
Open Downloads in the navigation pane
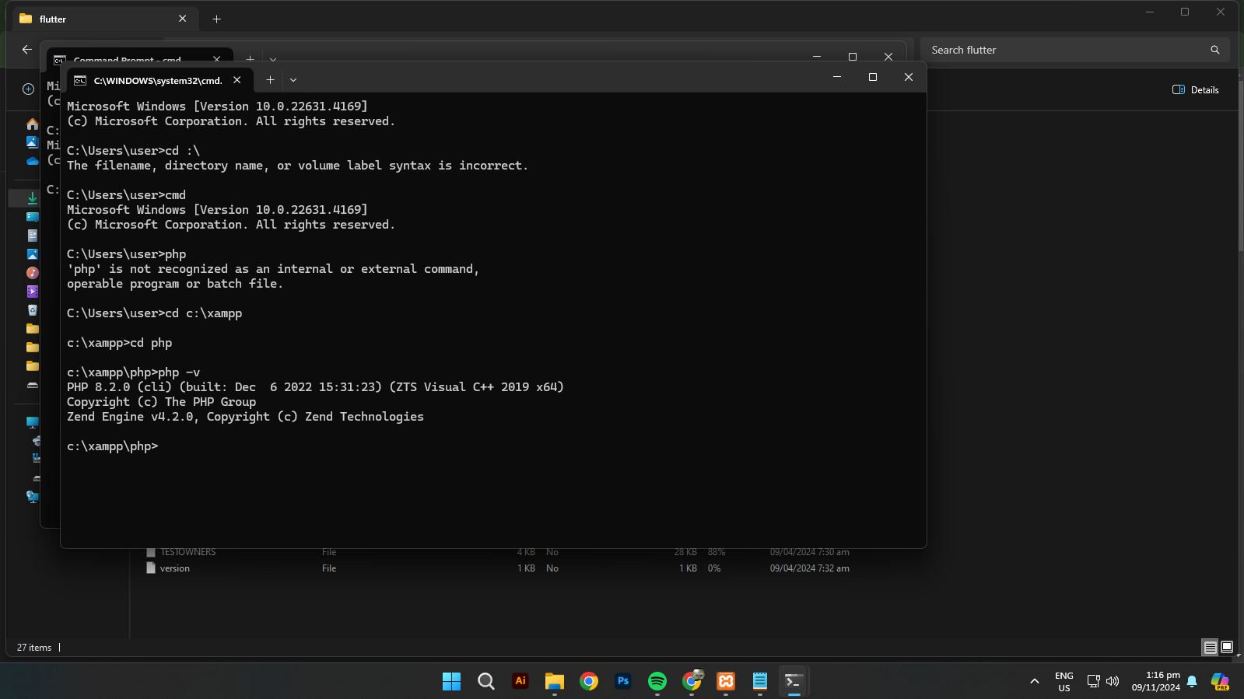coord(32,198)
